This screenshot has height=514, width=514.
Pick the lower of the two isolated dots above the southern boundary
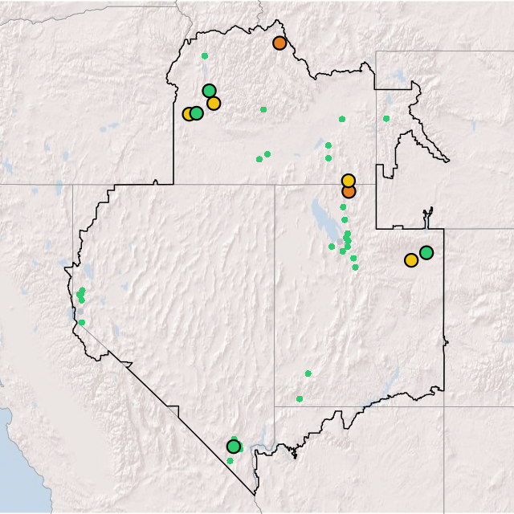(x=300, y=398)
